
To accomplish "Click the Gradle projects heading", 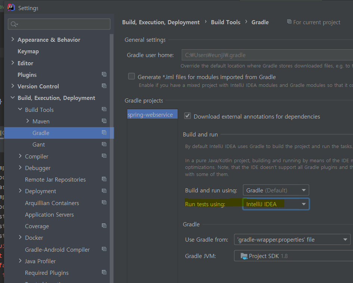I will click(144, 101).
